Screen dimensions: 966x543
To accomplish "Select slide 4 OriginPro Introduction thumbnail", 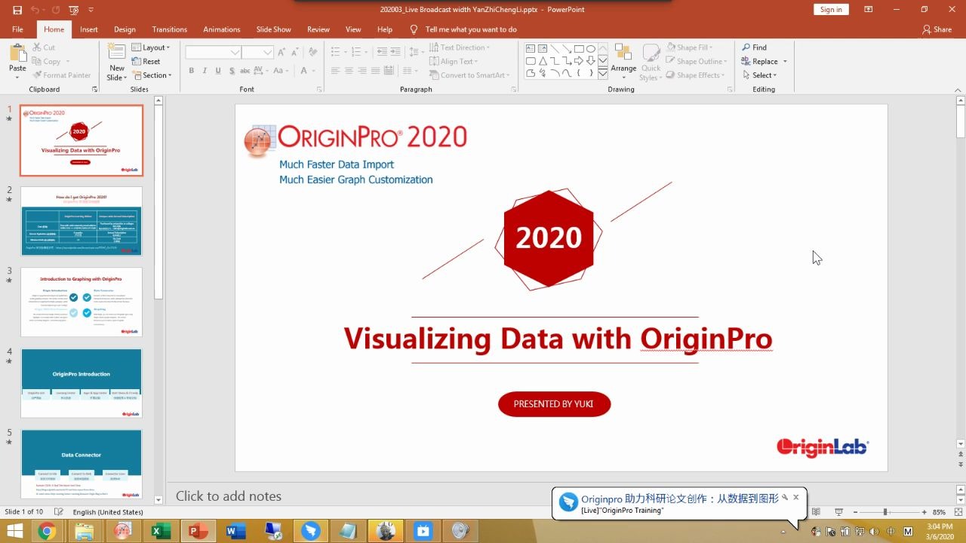I will coord(82,383).
